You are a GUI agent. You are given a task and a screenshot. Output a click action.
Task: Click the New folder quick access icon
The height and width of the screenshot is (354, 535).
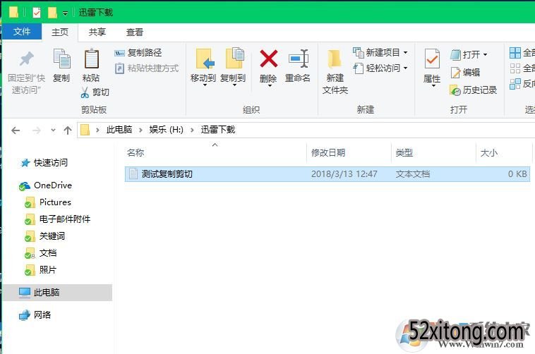tap(52, 13)
